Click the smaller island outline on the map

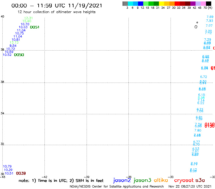pyautogui.click(x=197, y=22)
